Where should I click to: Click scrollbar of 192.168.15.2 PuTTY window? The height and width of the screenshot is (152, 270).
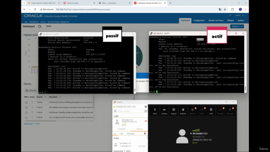click(135, 90)
